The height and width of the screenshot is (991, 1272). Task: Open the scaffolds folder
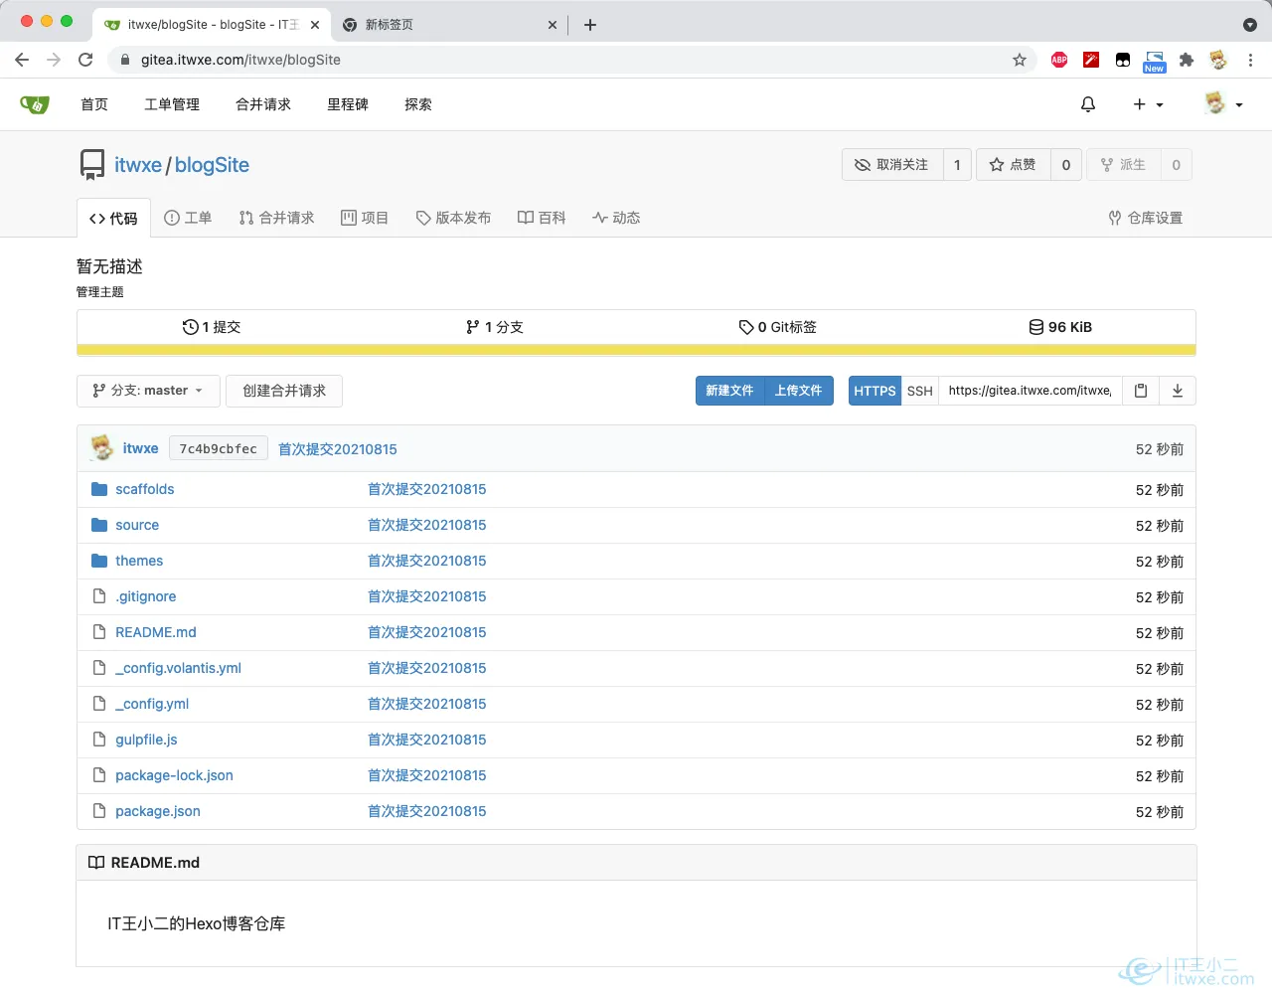click(x=144, y=489)
